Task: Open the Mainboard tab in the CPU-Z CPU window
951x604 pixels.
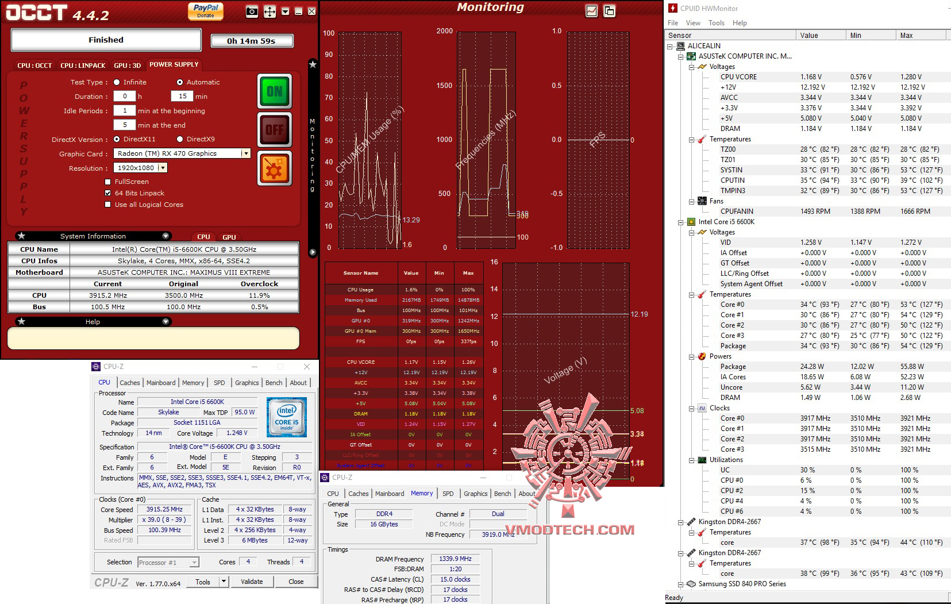Action: pos(161,383)
